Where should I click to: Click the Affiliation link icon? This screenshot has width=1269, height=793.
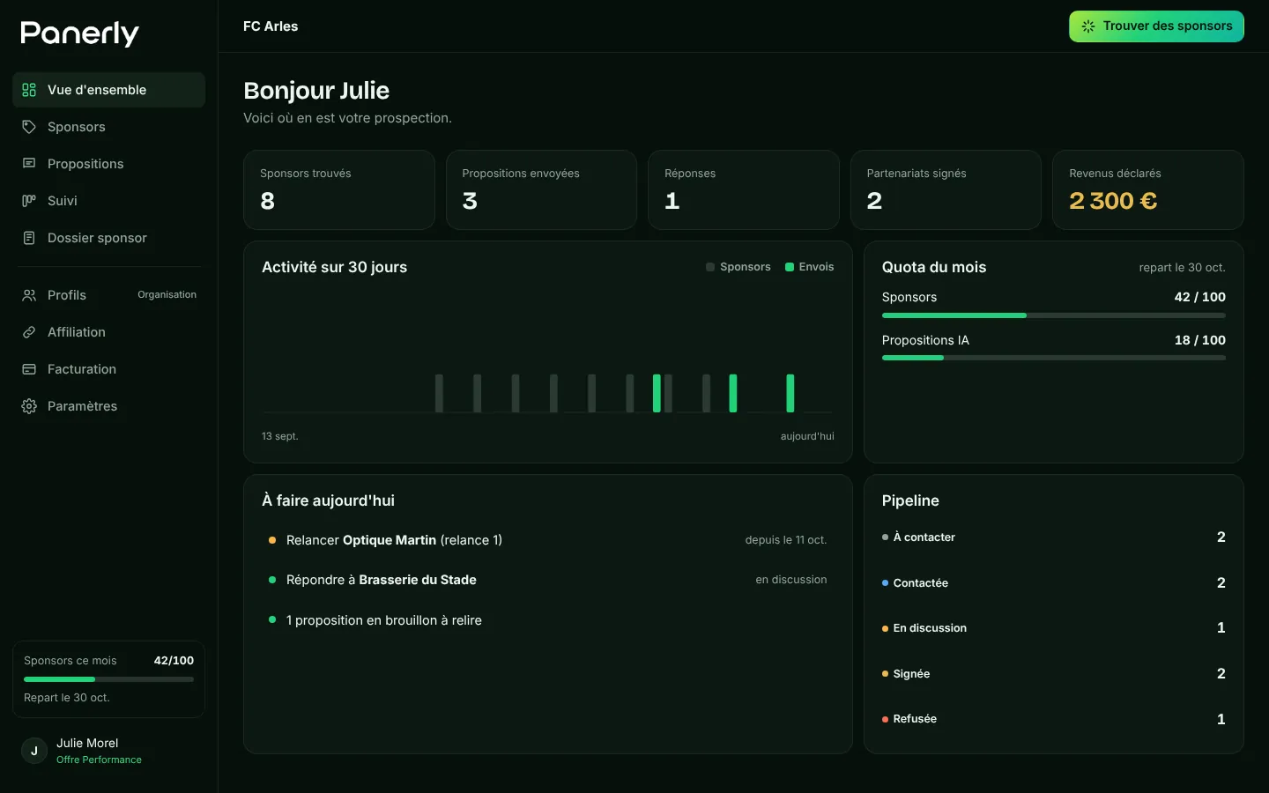pos(29,332)
